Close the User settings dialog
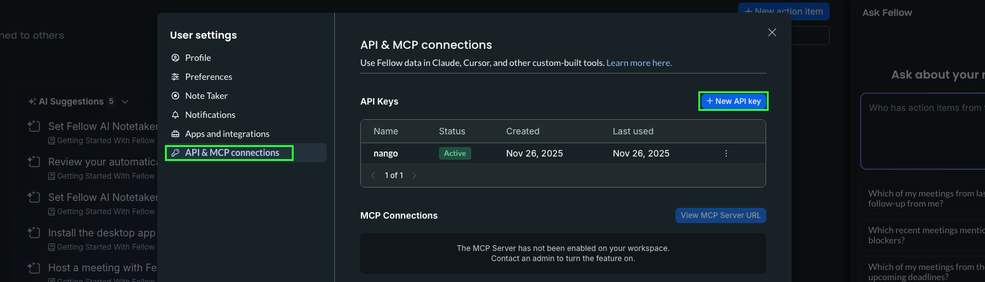The width and height of the screenshot is (985, 282). pos(772,32)
